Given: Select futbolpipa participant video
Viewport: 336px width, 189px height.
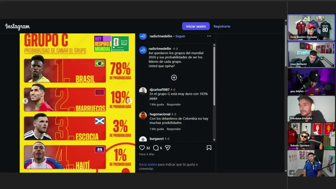Looking at the screenshot, I should coord(311,109).
